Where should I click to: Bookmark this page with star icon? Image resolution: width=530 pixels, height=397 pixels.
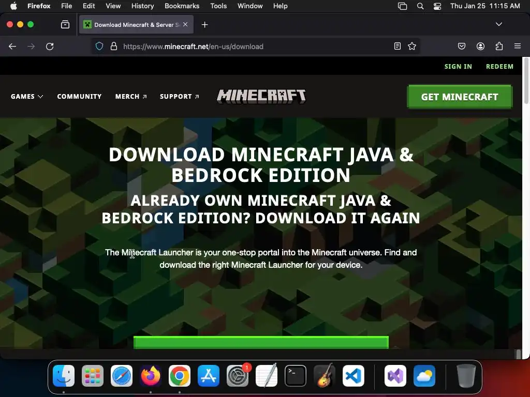pyautogui.click(x=412, y=46)
